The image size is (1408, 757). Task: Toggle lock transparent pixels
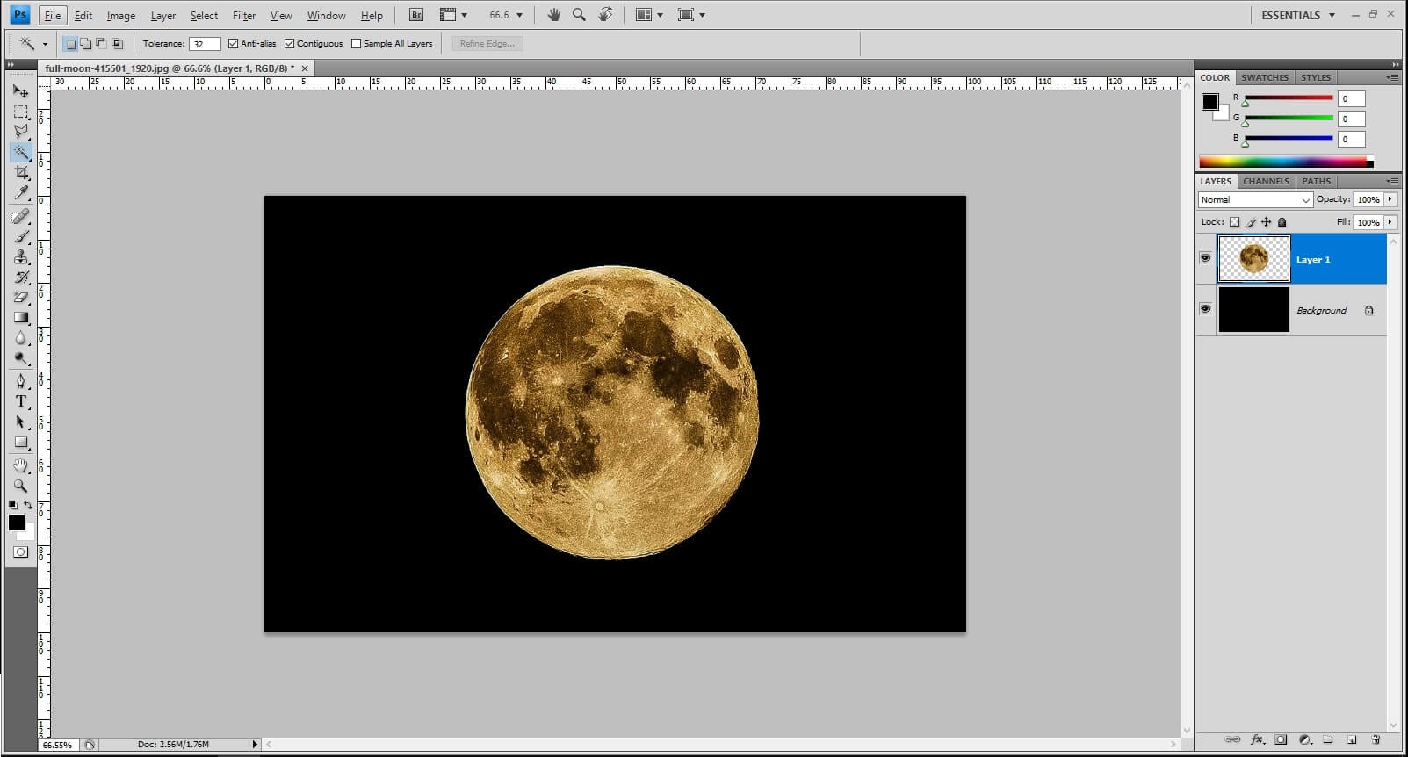1234,222
